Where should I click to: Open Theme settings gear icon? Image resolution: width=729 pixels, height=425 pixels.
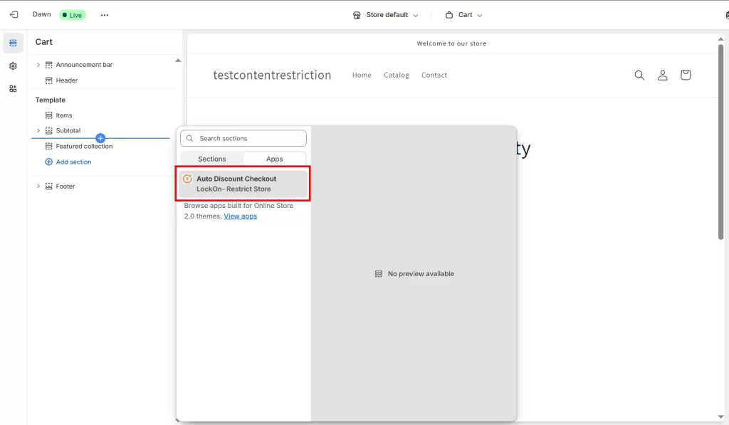(13, 66)
